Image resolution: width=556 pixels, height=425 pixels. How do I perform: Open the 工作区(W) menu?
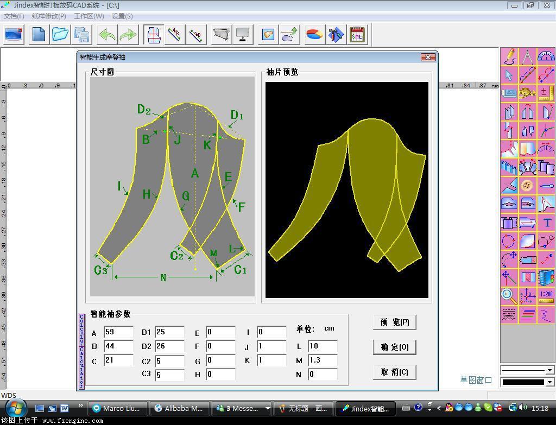[x=89, y=16]
